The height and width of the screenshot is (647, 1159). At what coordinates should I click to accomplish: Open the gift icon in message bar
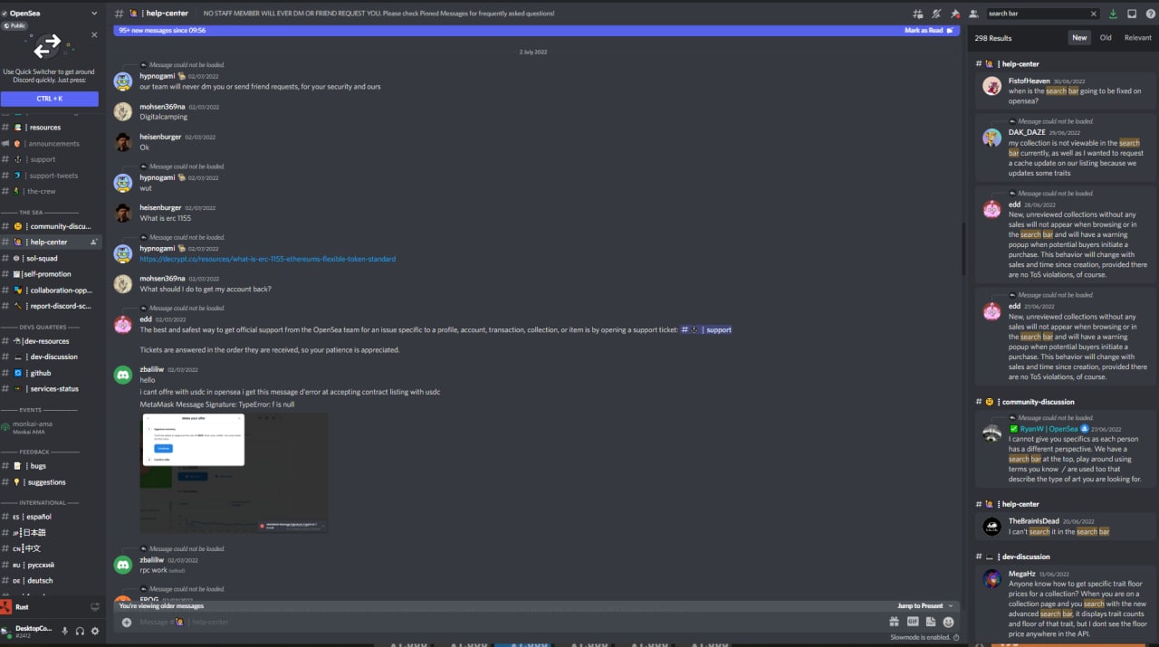(x=894, y=622)
